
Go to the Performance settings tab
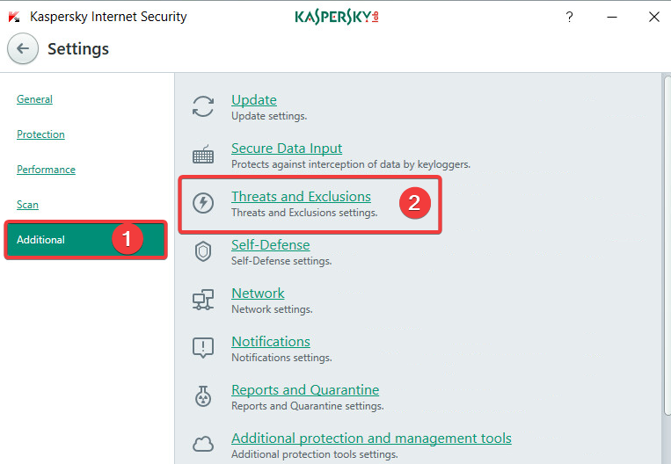[x=46, y=170]
